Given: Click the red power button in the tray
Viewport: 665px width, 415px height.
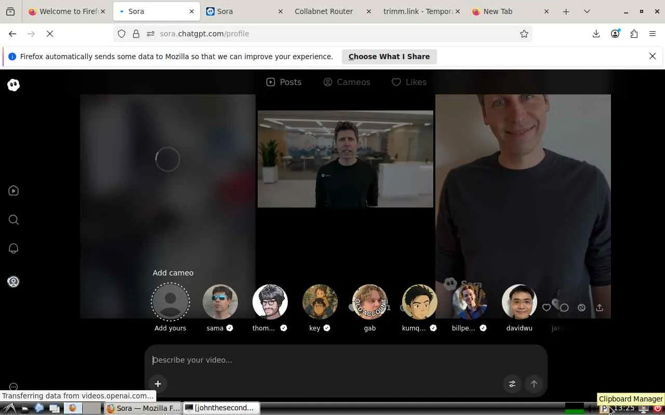Looking at the screenshot, I should point(658,409).
